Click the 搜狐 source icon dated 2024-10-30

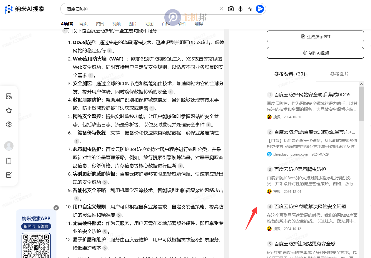(x=269, y=117)
